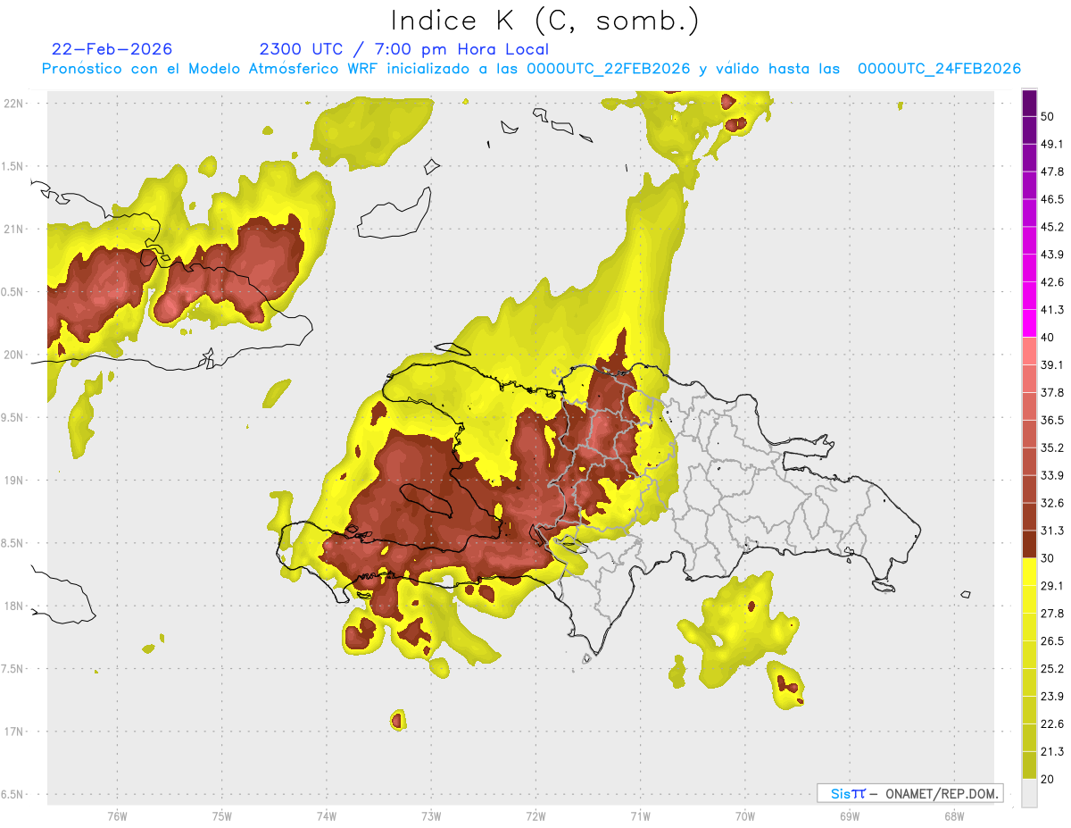Click colorbar value '36.5'
This screenshot has height=828, width=1071.
point(1051,421)
